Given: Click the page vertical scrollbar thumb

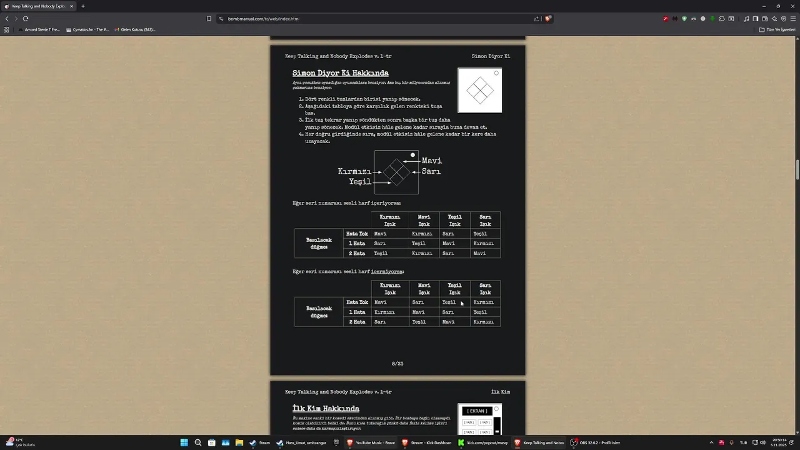Looking at the screenshot, I should pyautogui.click(x=797, y=169).
